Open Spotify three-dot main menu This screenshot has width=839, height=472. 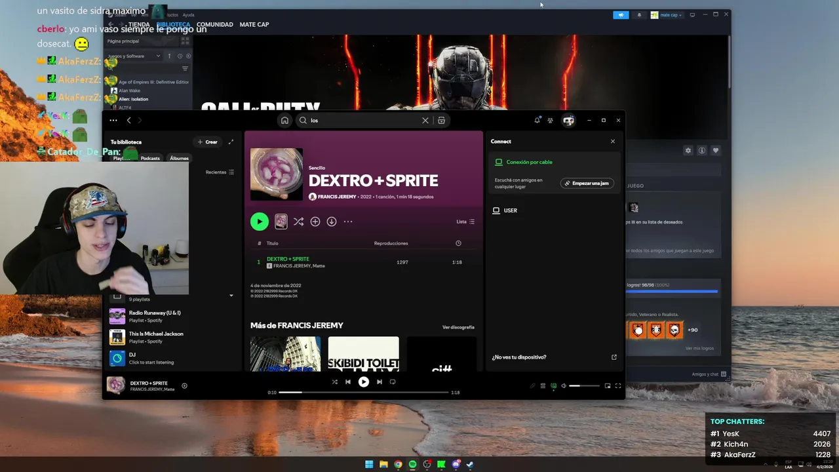113,121
